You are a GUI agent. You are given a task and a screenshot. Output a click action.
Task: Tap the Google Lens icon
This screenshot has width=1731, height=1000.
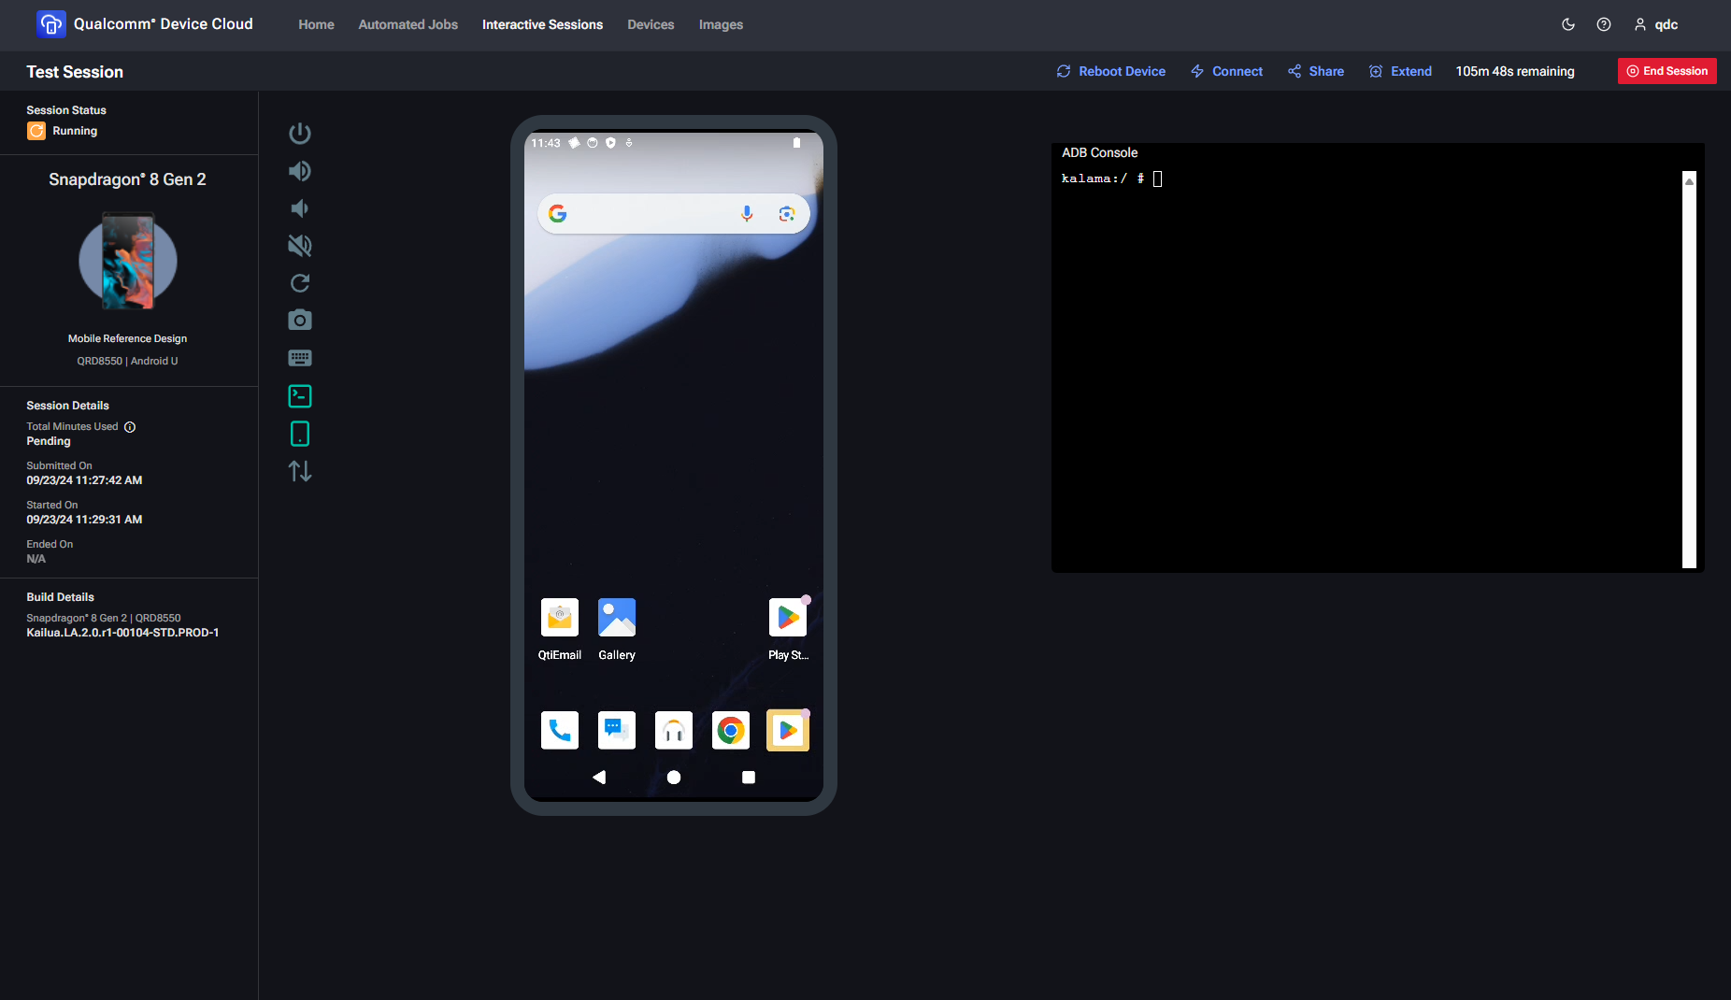[x=787, y=214]
